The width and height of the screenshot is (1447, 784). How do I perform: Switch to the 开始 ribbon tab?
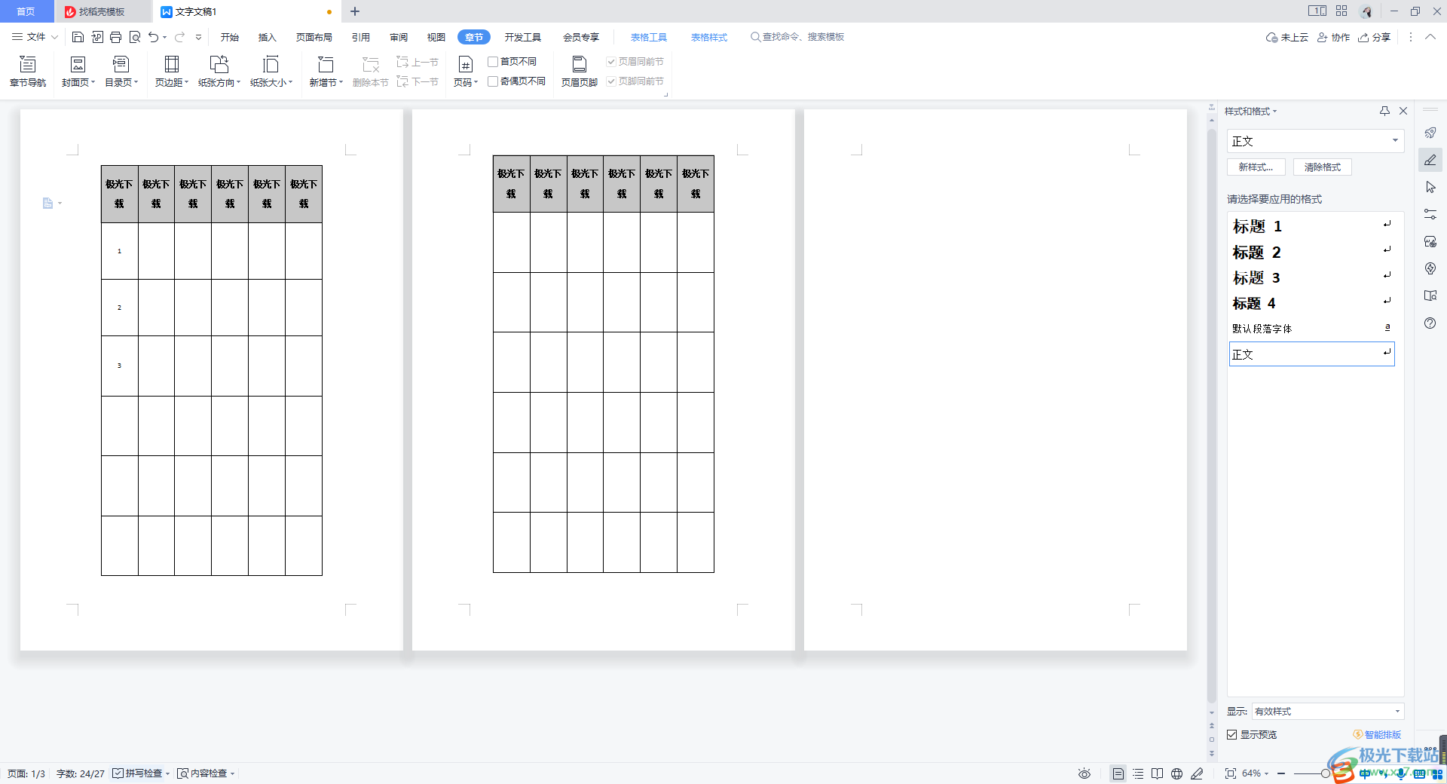[230, 37]
